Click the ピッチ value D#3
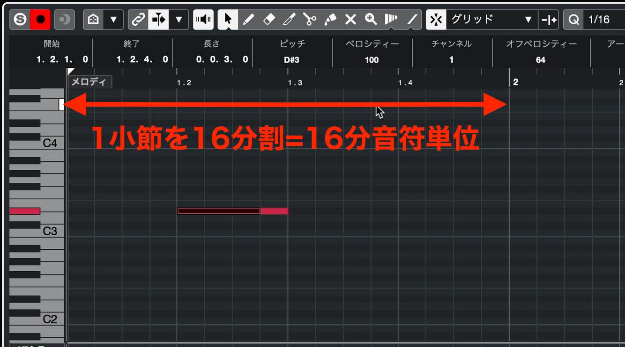 [291, 60]
